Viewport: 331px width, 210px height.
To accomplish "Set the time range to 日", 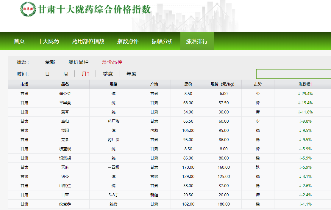I will point(47,74).
